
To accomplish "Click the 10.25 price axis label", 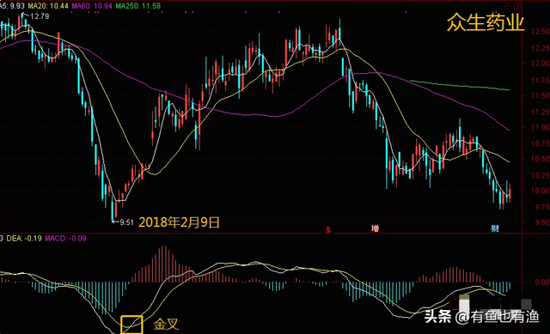I will point(541,175).
